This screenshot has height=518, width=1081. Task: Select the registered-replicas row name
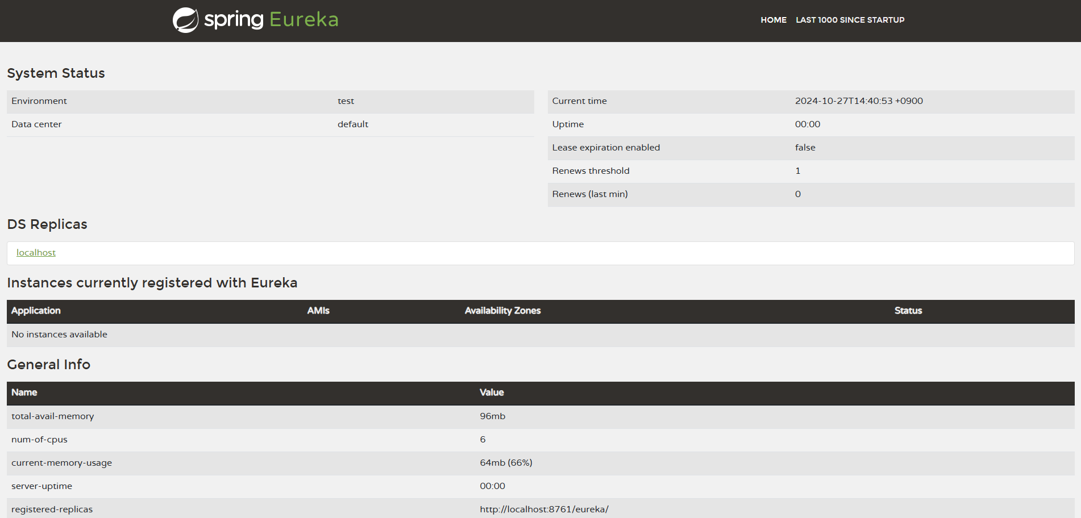point(52,509)
